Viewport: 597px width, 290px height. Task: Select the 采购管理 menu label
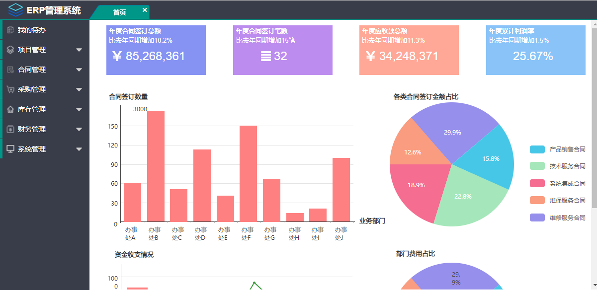click(32, 89)
